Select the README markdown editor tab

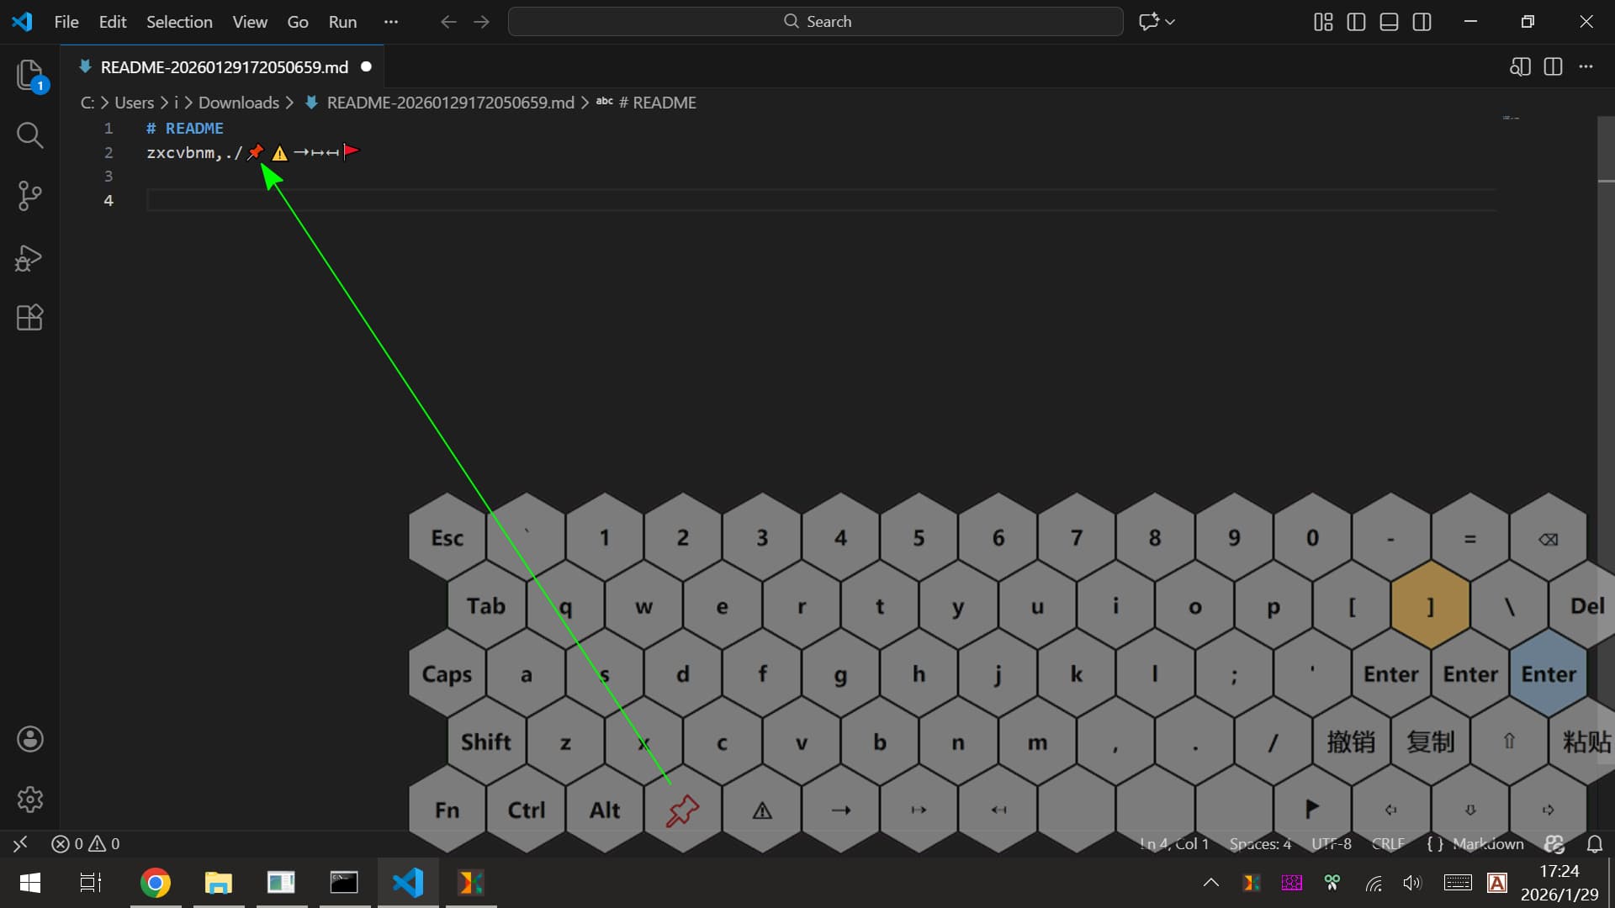tap(224, 67)
